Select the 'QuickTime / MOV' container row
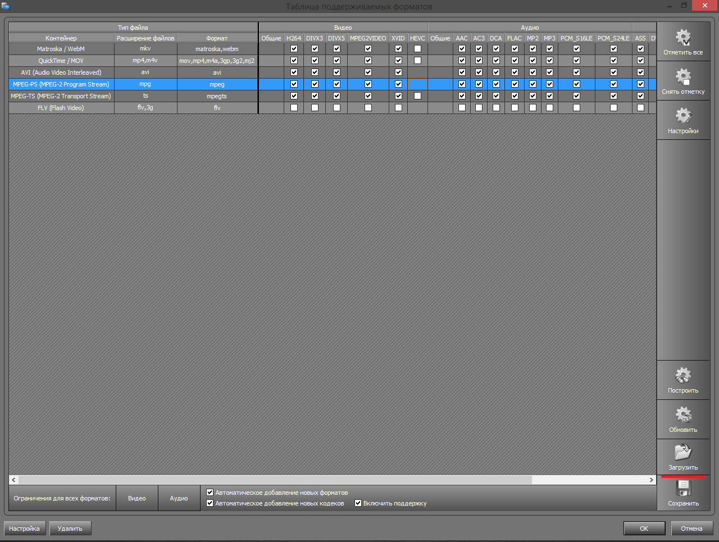719x542 pixels. coord(61,61)
